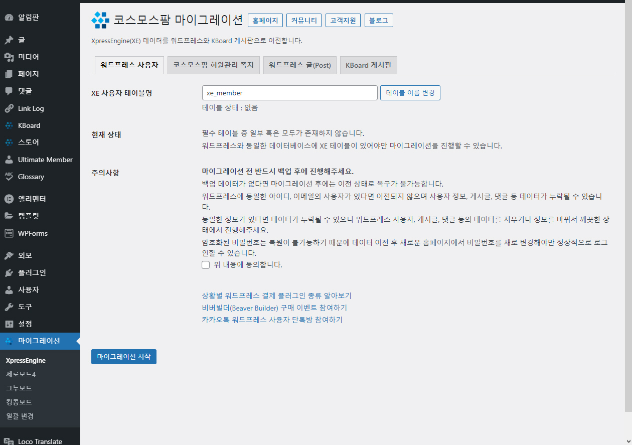
Task: Open the 킹콩보드 submenu item
Action: (19, 402)
